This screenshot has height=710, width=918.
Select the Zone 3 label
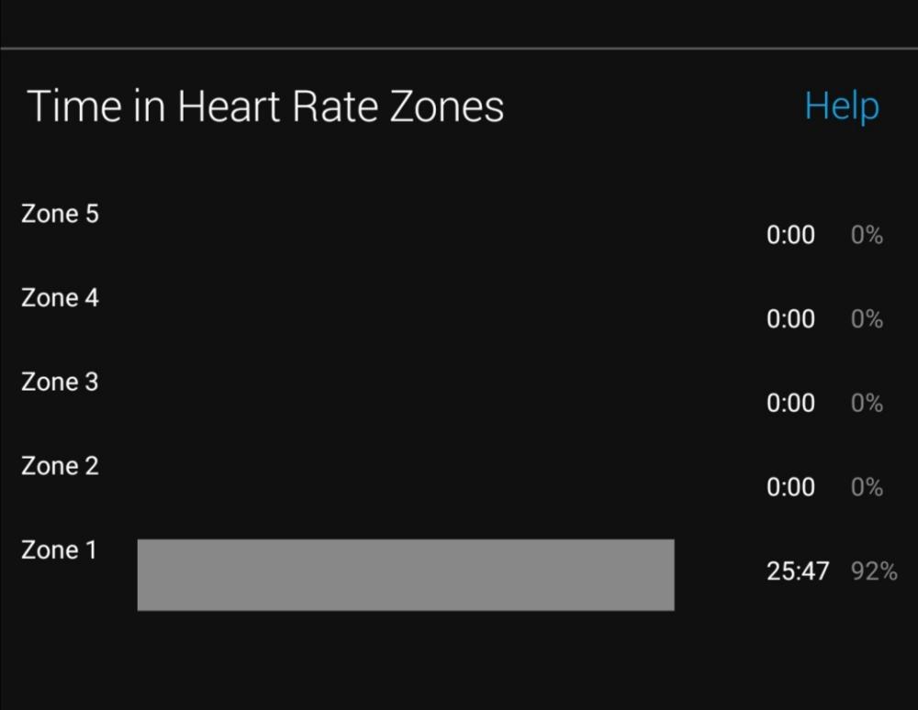click(60, 382)
